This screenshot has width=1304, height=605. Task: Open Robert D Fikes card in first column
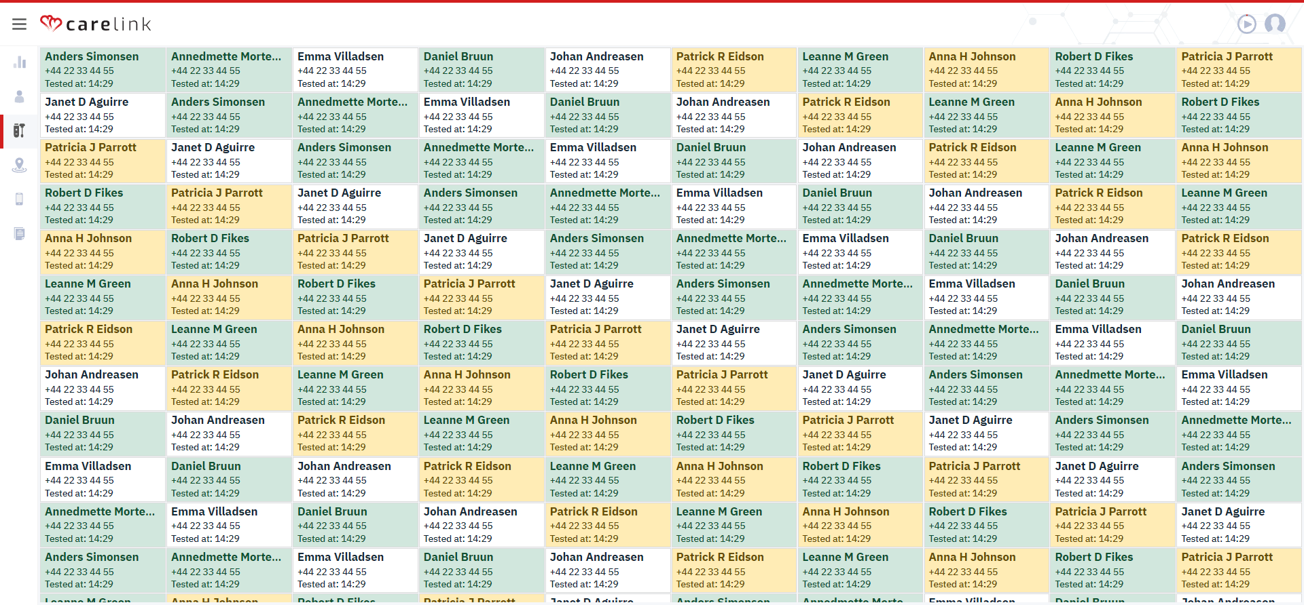(x=103, y=206)
